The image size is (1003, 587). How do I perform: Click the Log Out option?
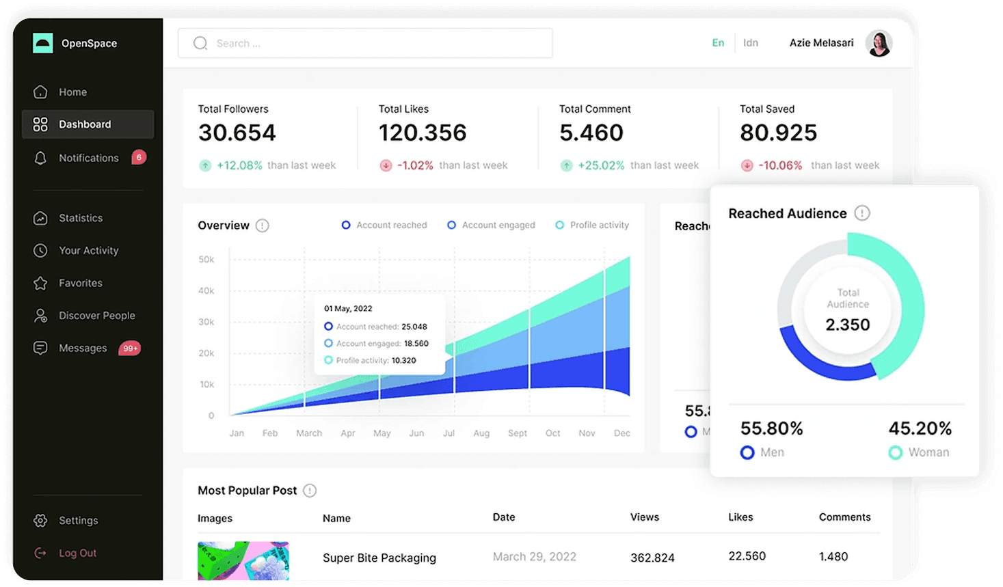[x=41, y=552]
